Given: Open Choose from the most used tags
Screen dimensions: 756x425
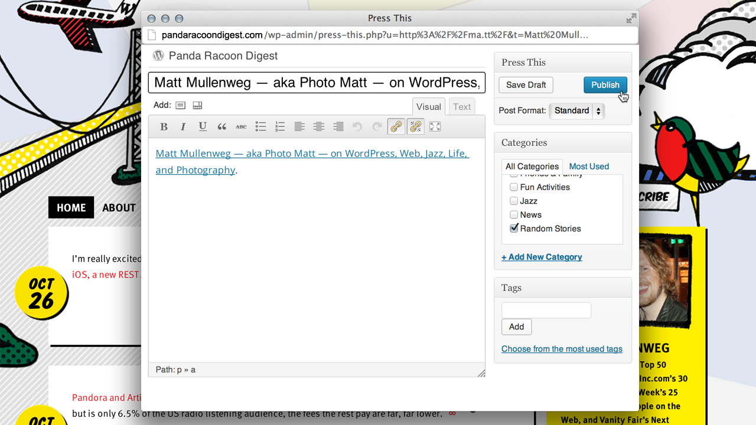Looking at the screenshot, I should (x=562, y=349).
